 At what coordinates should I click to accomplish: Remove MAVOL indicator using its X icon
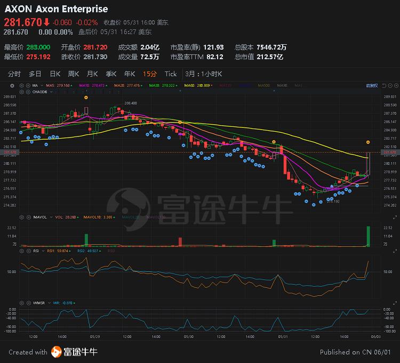pos(29,217)
